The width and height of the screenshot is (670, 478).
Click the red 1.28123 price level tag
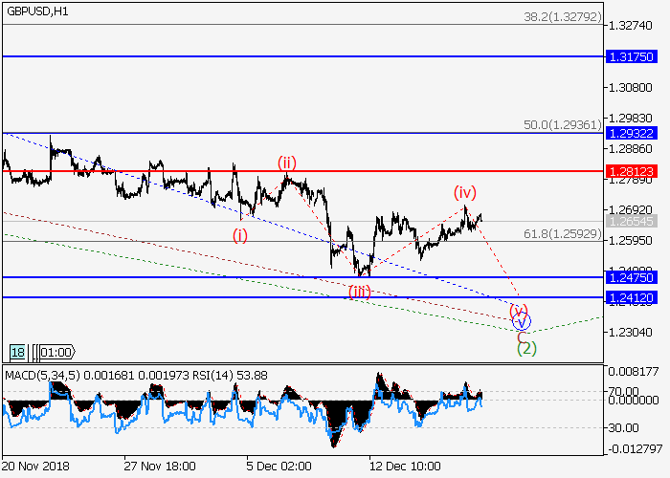click(631, 171)
